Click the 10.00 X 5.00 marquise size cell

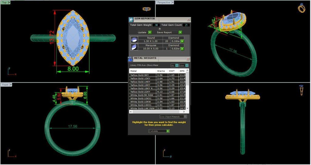click(151, 49)
